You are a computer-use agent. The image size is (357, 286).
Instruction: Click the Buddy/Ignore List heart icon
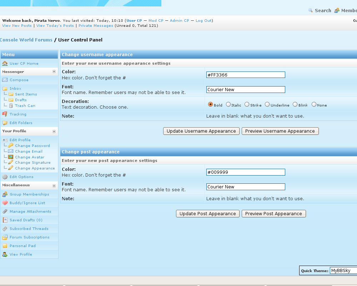point(5,203)
